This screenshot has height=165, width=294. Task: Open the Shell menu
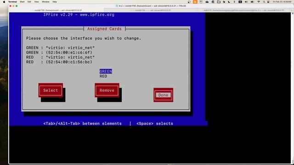tap(22, 2)
